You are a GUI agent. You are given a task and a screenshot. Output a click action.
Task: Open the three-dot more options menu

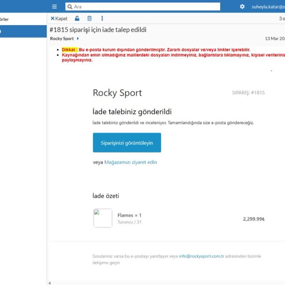pyautogui.click(x=102, y=18)
